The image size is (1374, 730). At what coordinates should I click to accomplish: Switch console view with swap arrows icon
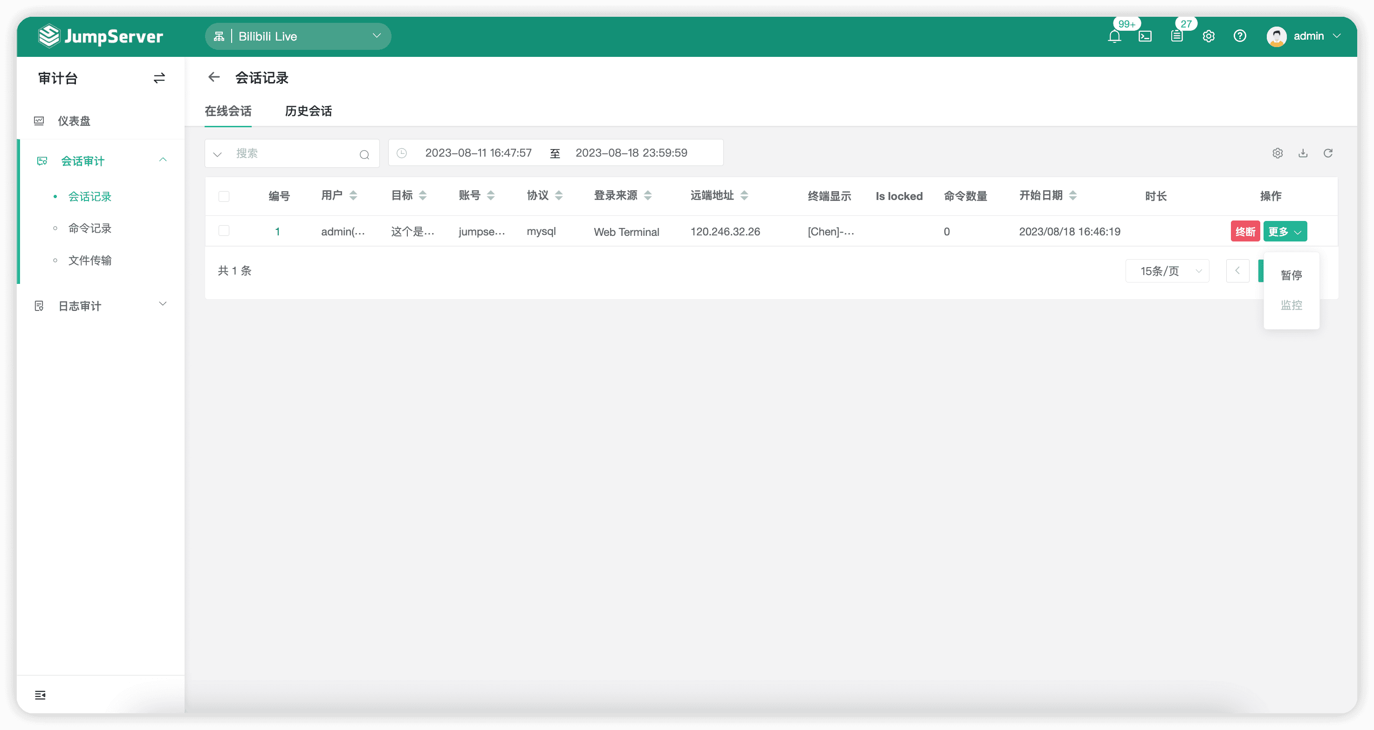click(x=159, y=78)
